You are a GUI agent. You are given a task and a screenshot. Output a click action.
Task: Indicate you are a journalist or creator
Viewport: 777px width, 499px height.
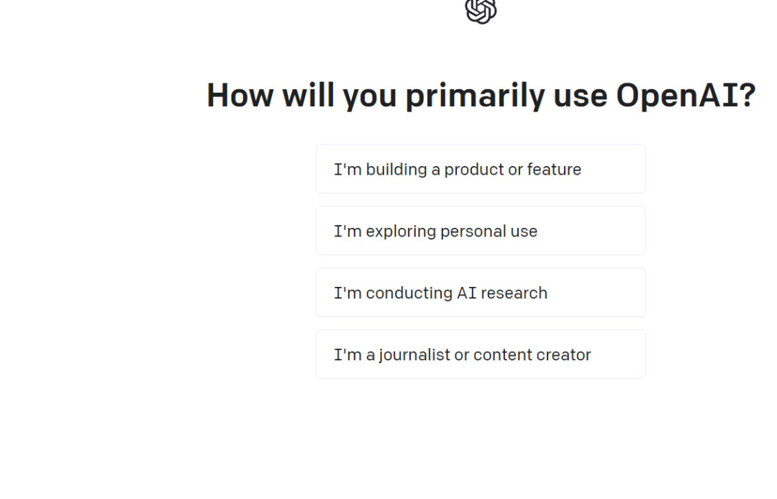[x=481, y=354]
